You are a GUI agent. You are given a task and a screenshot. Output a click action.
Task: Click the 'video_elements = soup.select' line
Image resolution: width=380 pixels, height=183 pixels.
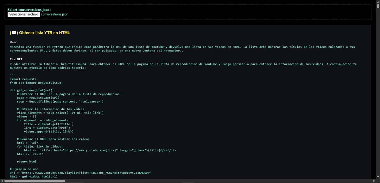click(60, 113)
